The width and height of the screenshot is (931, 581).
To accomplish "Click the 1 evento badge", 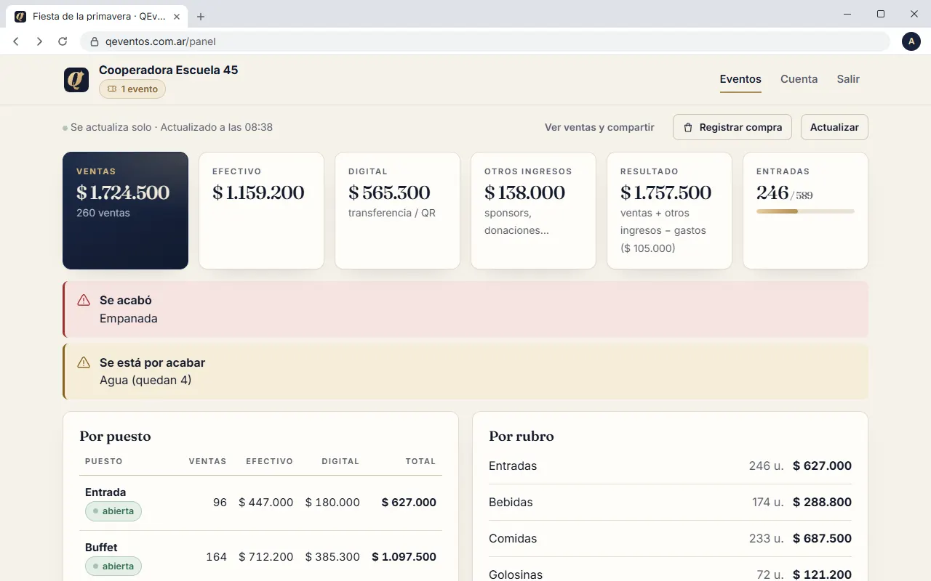I will click(132, 89).
